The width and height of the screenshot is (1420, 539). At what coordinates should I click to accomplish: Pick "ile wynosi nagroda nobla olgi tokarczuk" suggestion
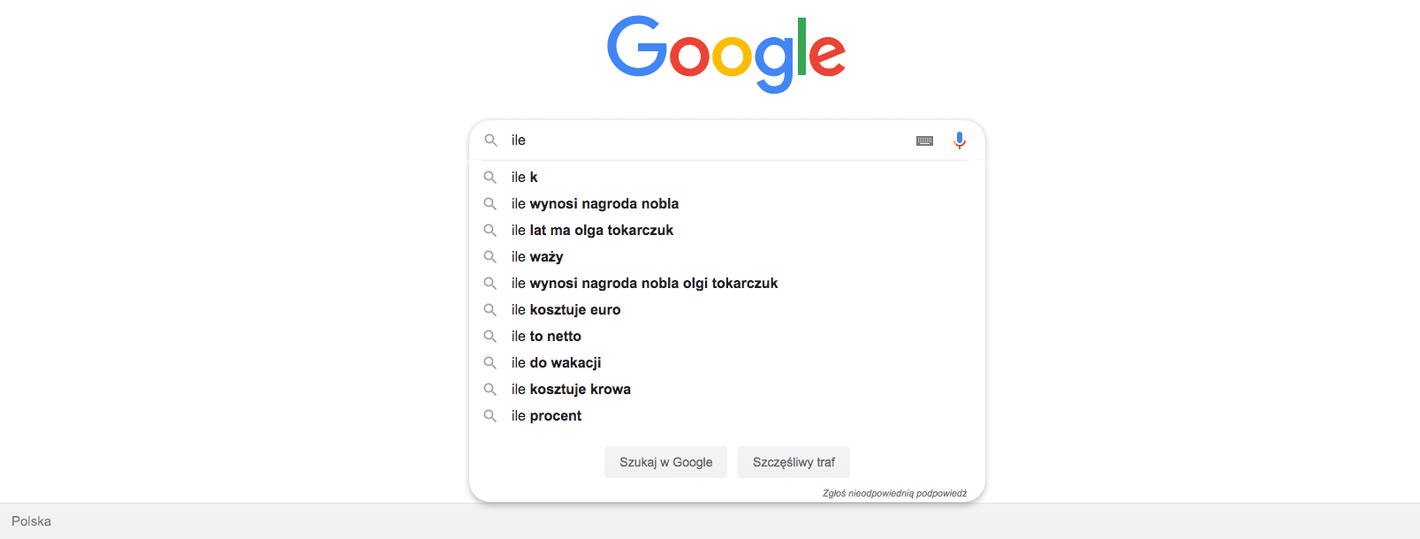pos(644,284)
